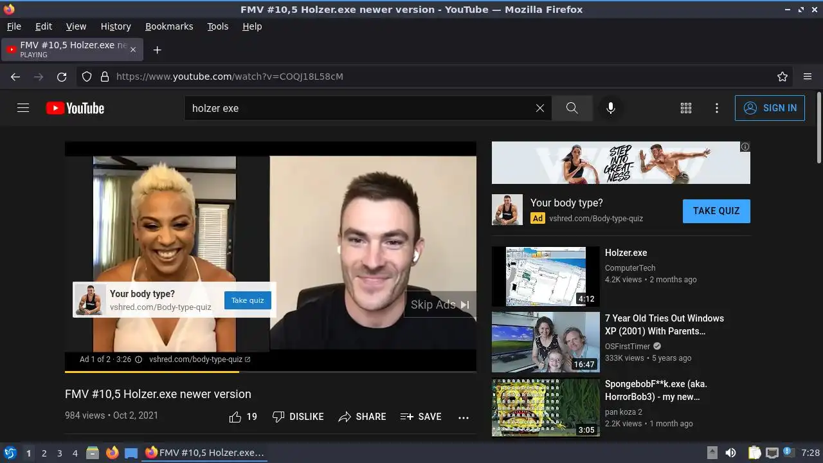Save video to playlist with SAVE
This screenshot has width=823, height=463.
(x=421, y=417)
